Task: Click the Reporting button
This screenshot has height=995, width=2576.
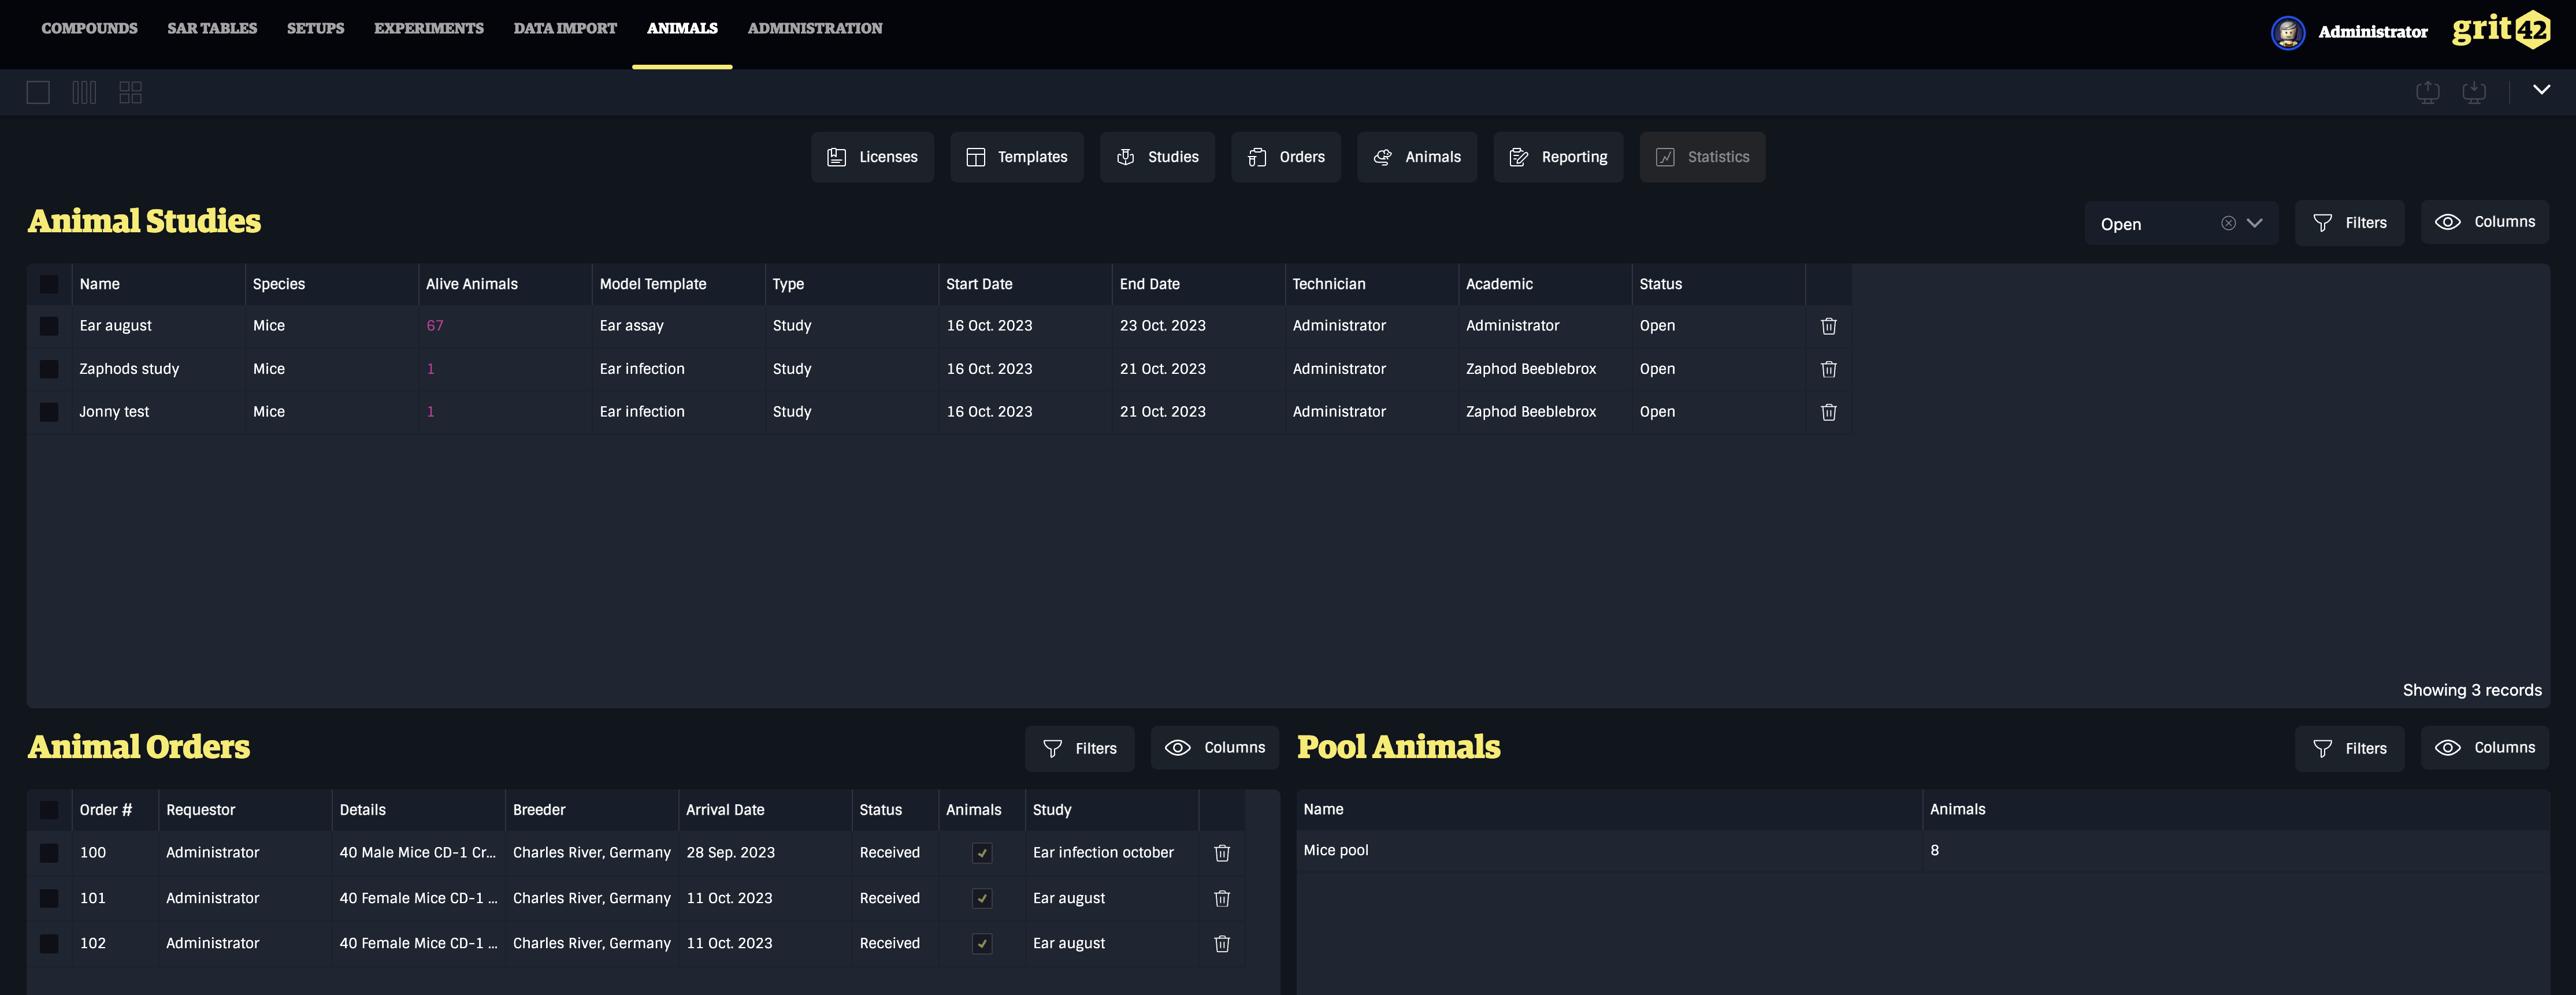Action: click(x=1557, y=157)
